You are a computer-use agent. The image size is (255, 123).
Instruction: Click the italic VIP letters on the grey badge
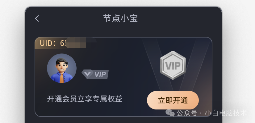click(100, 74)
